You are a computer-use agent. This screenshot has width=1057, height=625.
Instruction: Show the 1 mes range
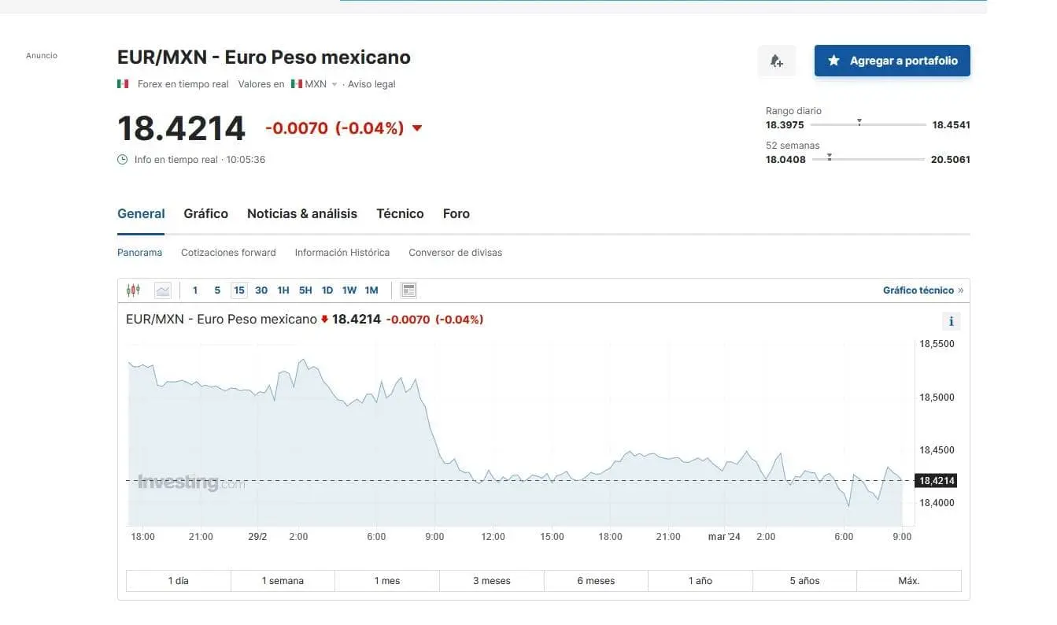tap(387, 581)
